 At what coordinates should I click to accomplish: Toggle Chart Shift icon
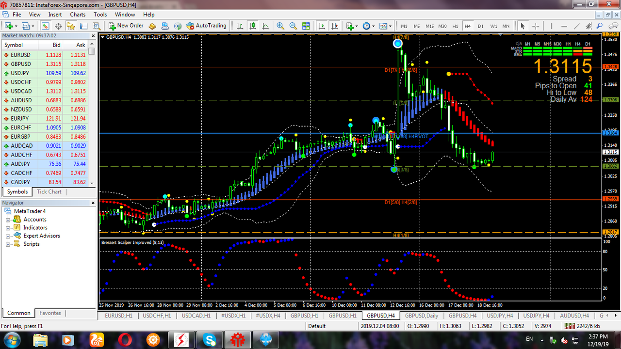point(334,26)
